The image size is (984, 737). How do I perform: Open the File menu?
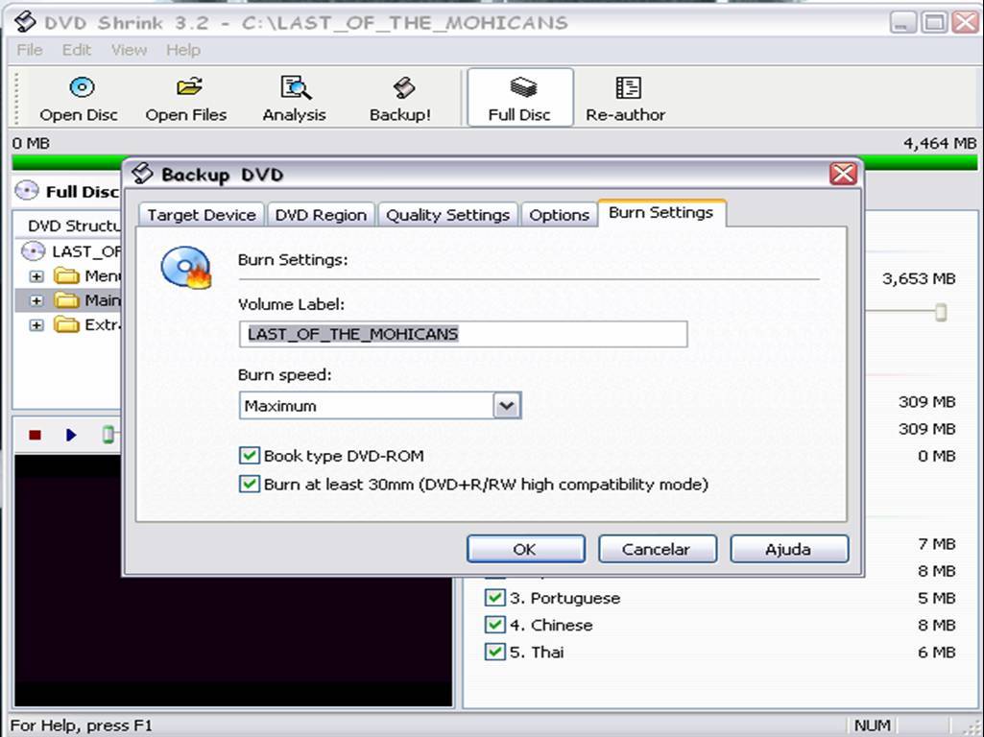click(30, 50)
